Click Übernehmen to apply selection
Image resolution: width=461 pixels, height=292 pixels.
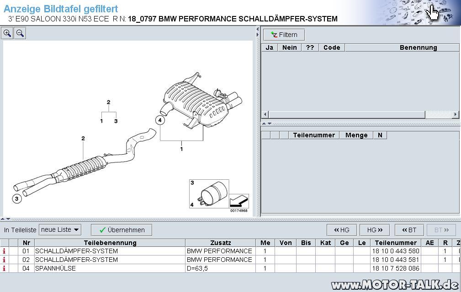[x=122, y=230]
